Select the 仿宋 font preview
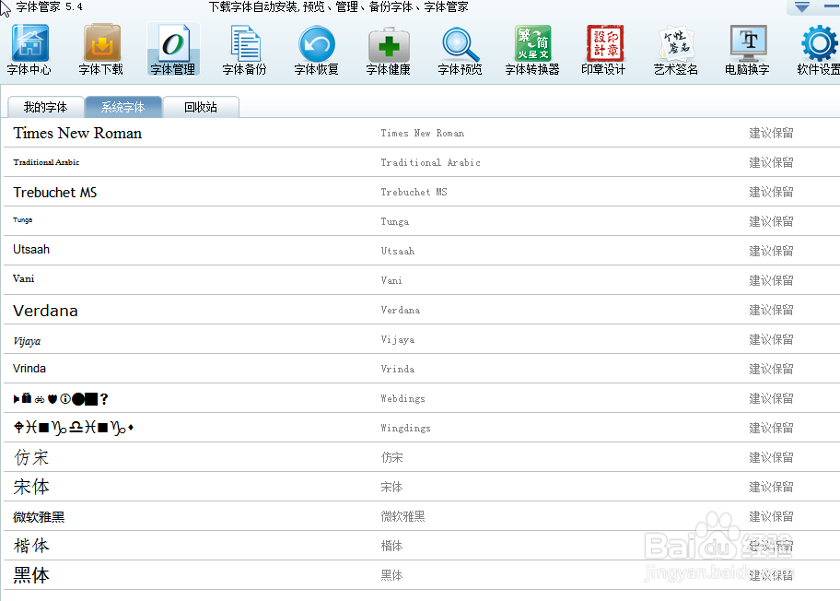 coord(31,457)
